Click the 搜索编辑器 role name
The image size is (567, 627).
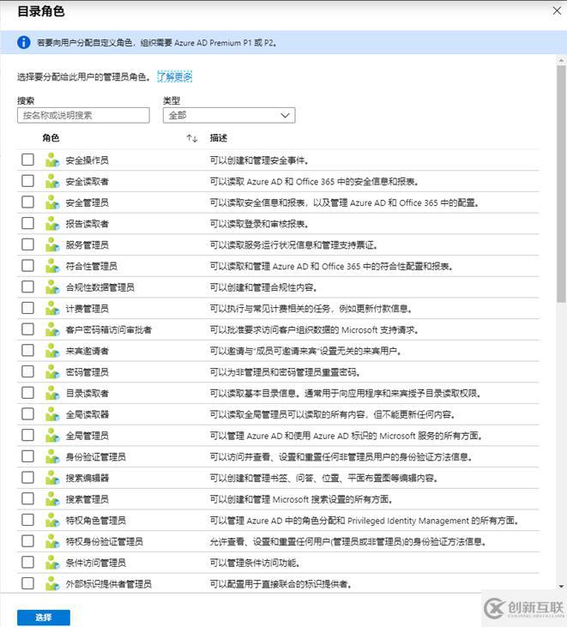click(87, 478)
